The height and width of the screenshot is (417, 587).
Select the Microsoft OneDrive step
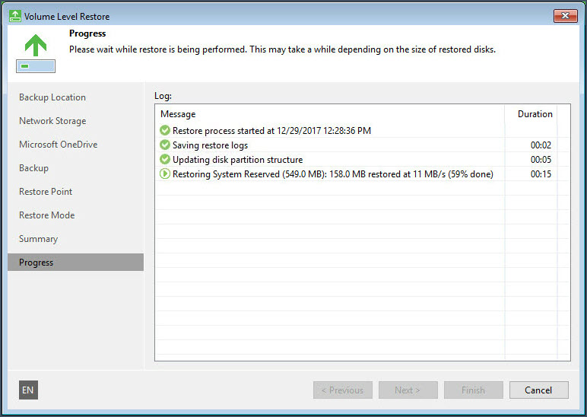point(58,145)
